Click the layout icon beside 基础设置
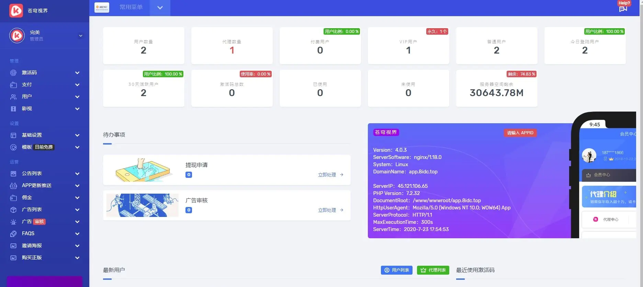Screen dimensions: 643x287 pyautogui.click(x=13, y=135)
